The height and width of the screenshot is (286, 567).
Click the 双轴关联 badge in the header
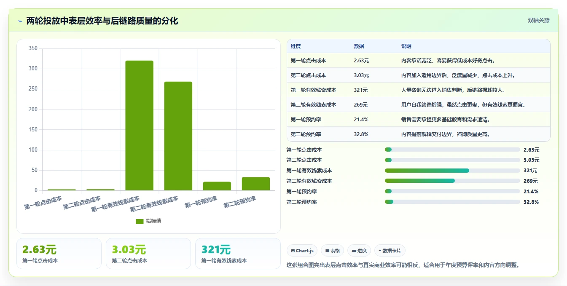[x=539, y=20]
